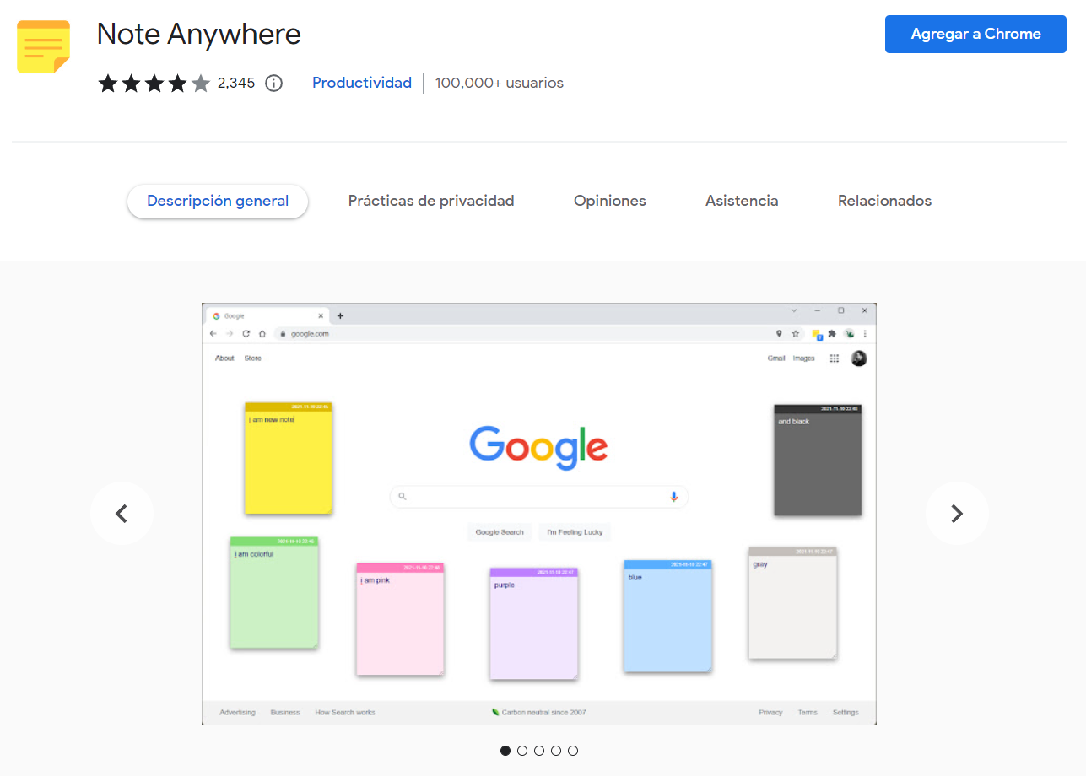
Task: Click the new tab plus icon in preview
Action: tap(340, 316)
